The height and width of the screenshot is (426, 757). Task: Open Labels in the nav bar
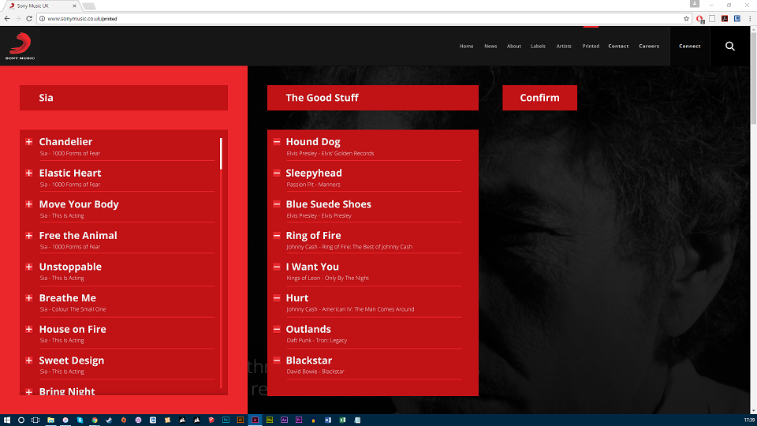point(538,47)
